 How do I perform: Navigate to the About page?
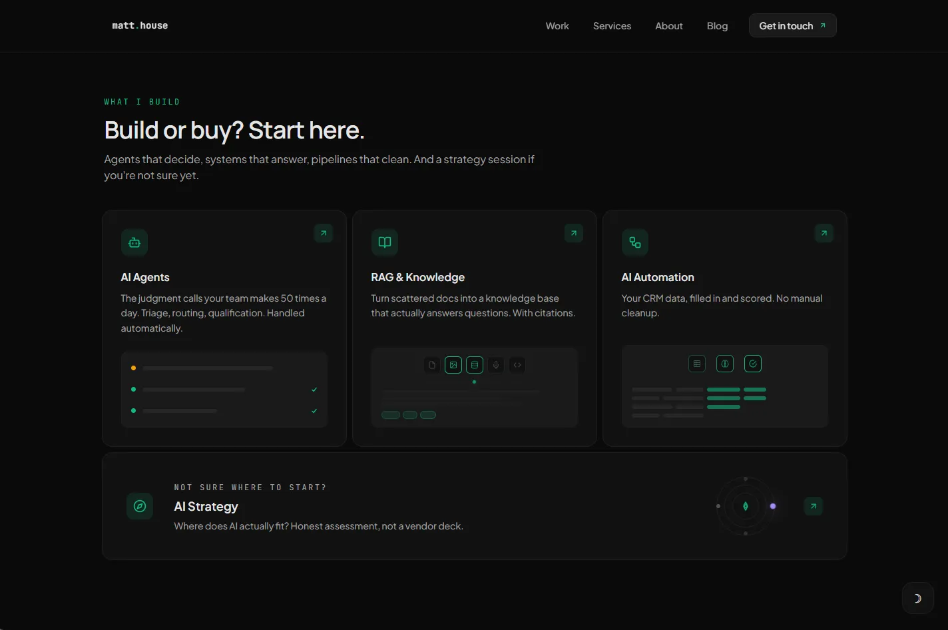point(669,26)
